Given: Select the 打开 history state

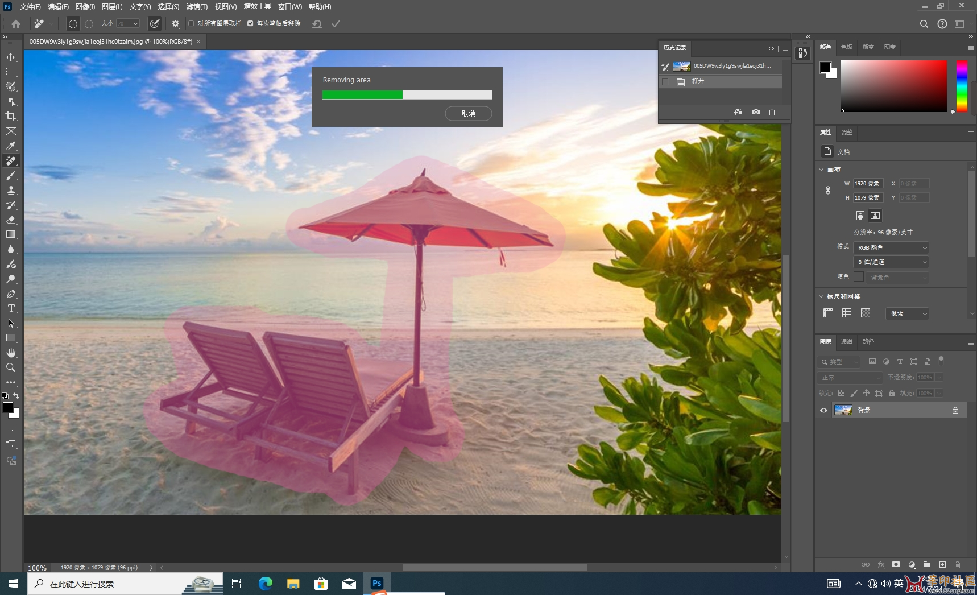Looking at the screenshot, I should pos(720,81).
